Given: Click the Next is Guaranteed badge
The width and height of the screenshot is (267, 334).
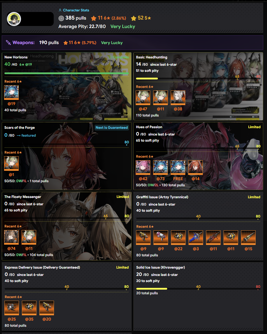Looking at the screenshot, I should 112,128.
